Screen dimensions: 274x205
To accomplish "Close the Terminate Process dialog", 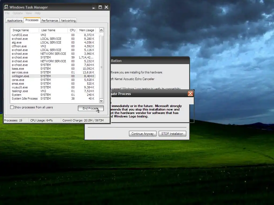I will (190, 94).
